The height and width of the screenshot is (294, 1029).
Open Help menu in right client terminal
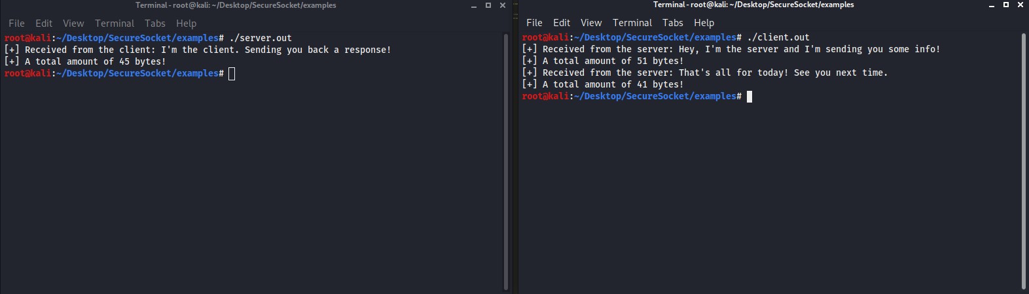click(704, 23)
